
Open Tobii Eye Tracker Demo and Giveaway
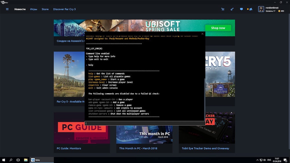tap(206, 148)
